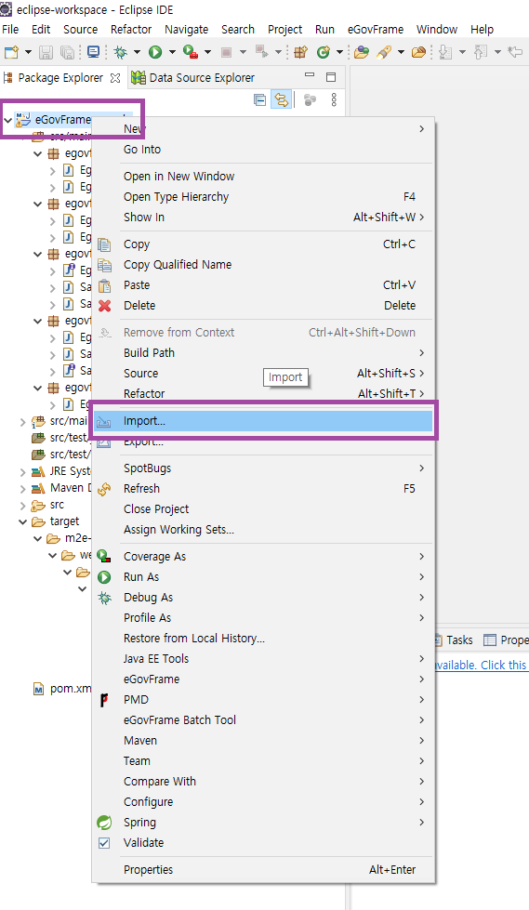Click the Previous Annotation toolbar icon
Screen dimensions: 529x910
(481, 53)
